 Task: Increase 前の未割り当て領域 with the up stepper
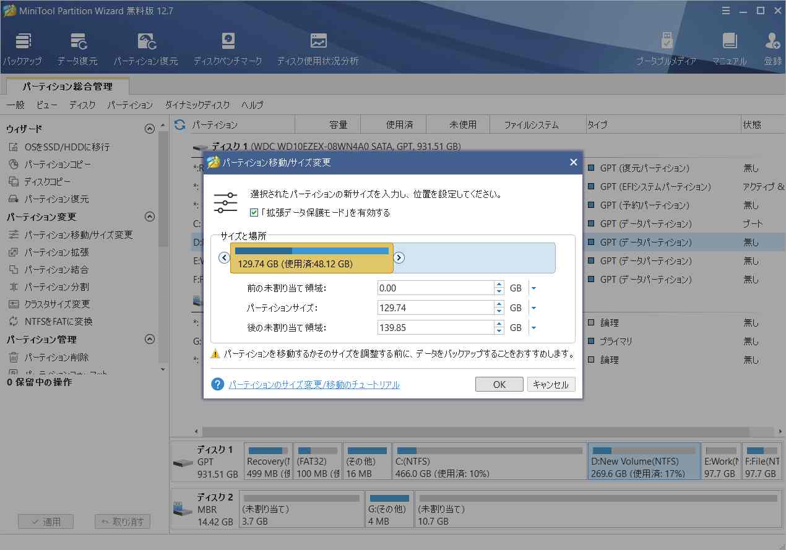click(x=498, y=284)
